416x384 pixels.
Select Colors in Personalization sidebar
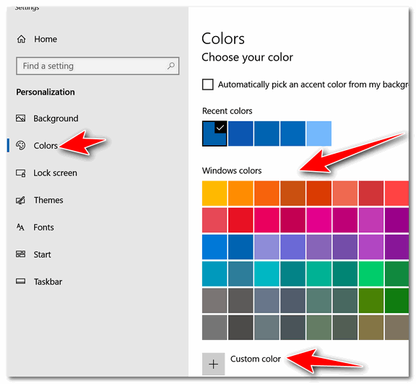(45, 146)
